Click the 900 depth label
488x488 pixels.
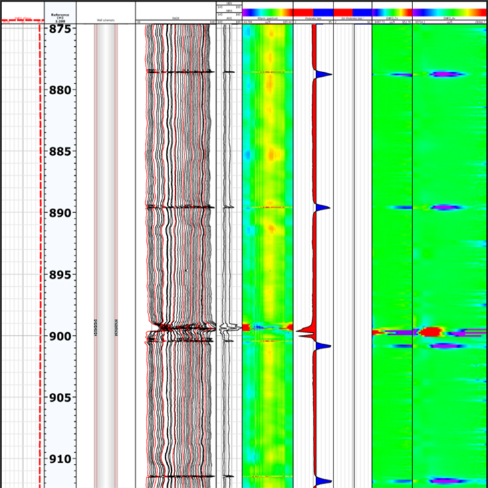pos(60,336)
